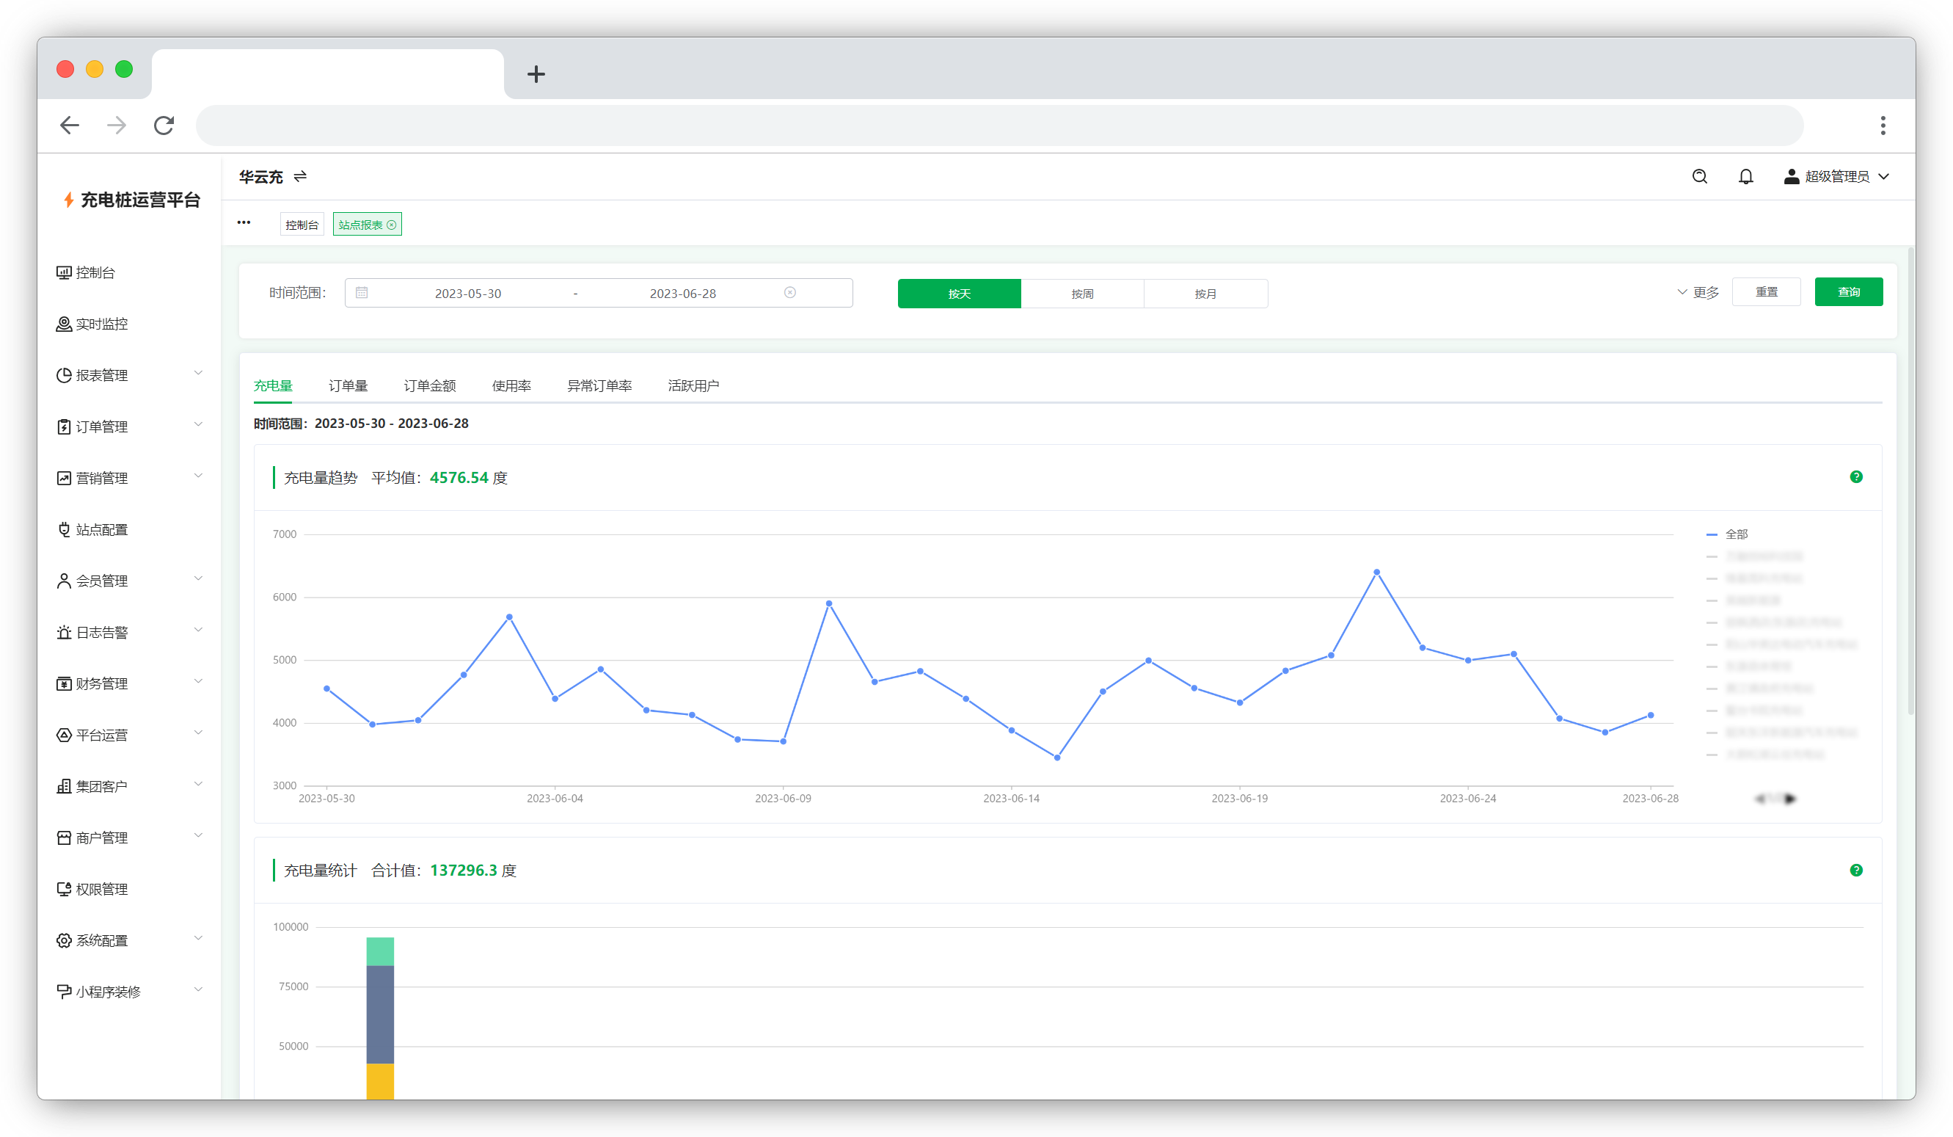The image size is (1953, 1137).
Task: Switch to the 活跃用户 tab
Action: click(x=693, y=385)
